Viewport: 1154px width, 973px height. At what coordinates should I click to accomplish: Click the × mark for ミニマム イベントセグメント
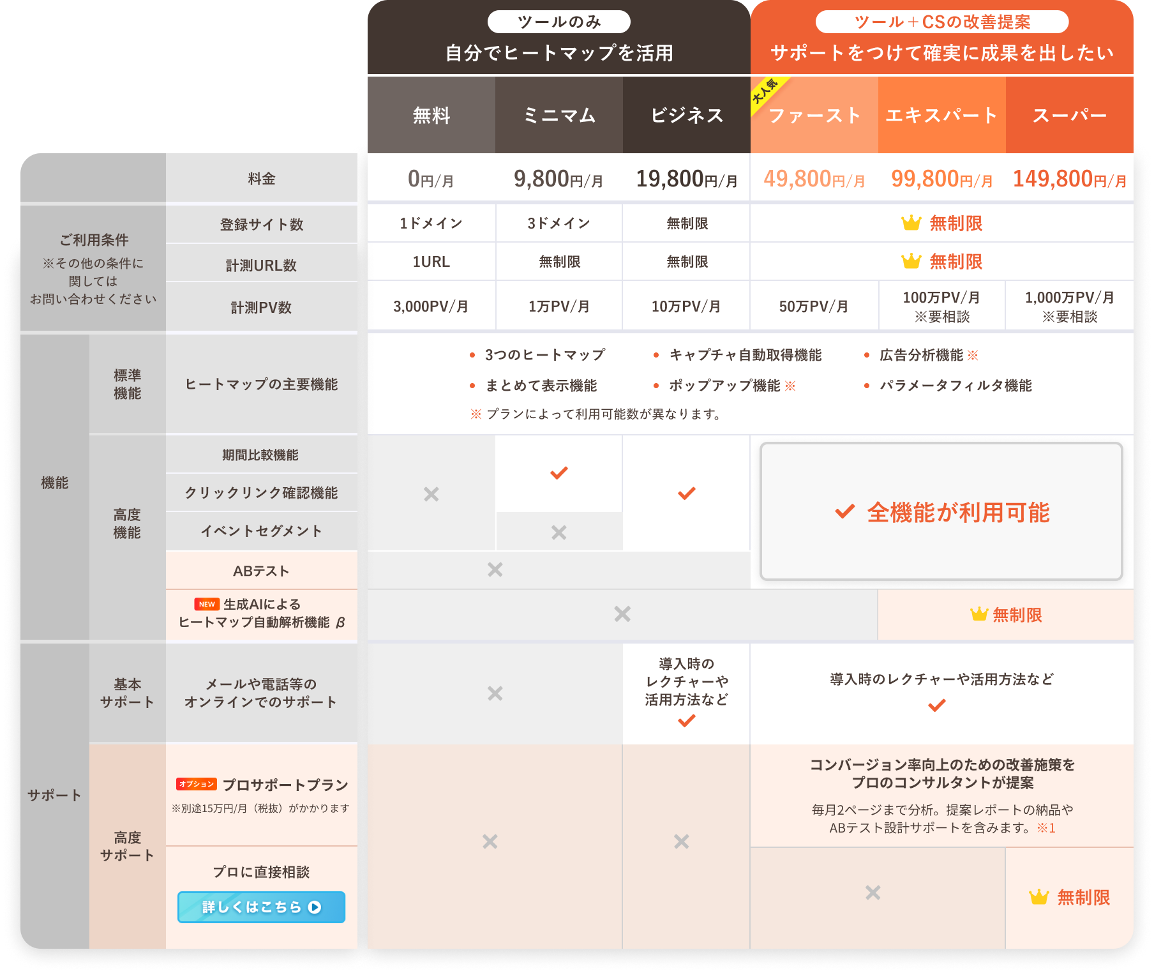(559, 532)
